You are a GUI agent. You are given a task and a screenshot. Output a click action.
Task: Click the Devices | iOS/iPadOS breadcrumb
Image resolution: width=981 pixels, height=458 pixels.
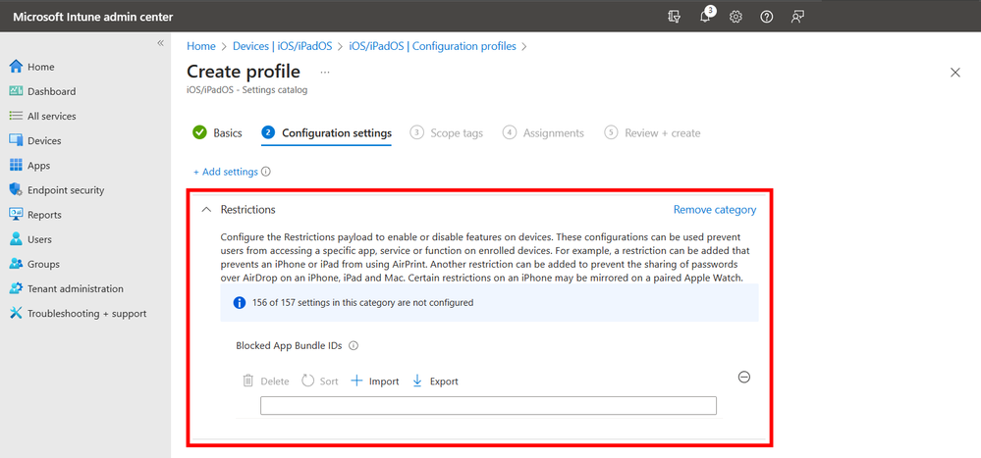[x=282, y=46]
